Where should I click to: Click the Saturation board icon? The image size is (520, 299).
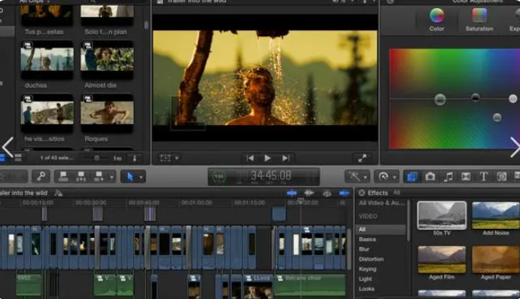coord(479,20)
